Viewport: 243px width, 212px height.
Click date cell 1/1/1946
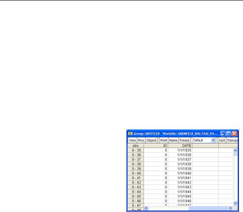point(180,201)
